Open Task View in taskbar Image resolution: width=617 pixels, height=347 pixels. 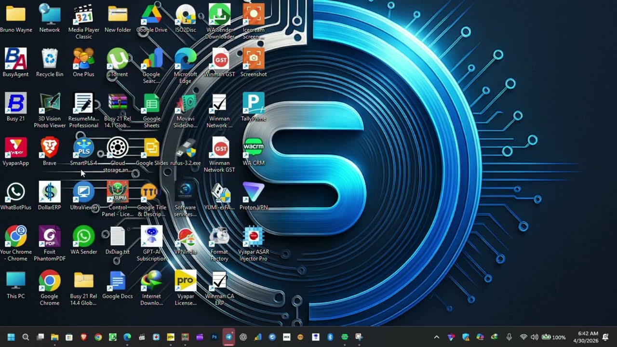(x=40, y=337)
